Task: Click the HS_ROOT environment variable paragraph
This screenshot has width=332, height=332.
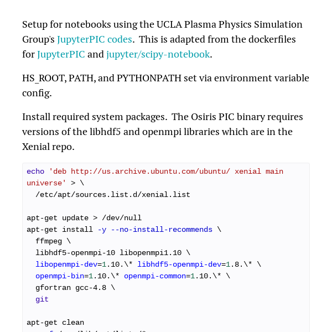Action: click(x=165, y=86)
